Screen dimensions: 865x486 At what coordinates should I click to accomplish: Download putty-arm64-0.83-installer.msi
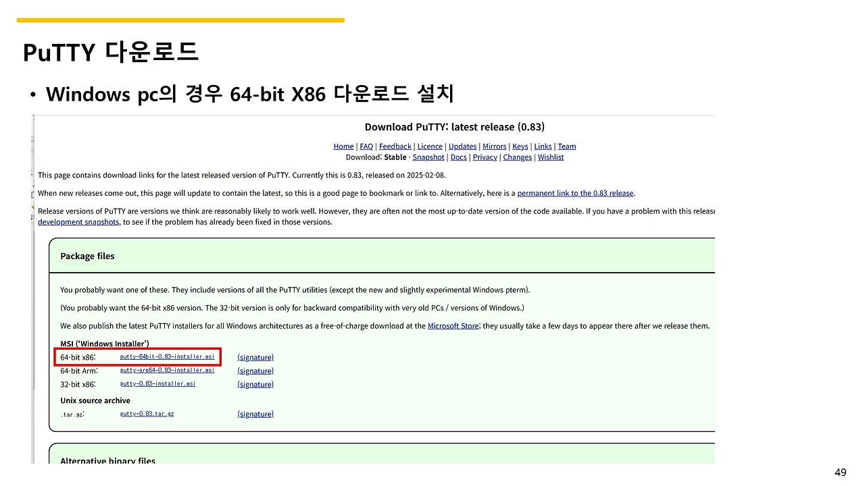click(168, 370)
